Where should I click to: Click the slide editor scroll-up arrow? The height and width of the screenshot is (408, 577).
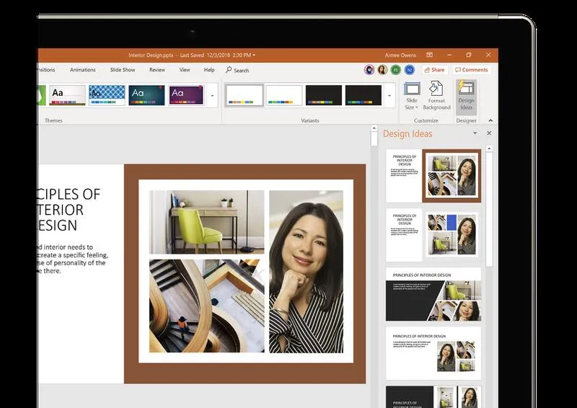(374, 128)
